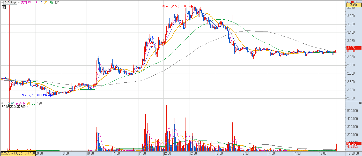Click the 최저 2,715 (09:49) low annotation
This screenshot has height=156, width=362.
34,95
